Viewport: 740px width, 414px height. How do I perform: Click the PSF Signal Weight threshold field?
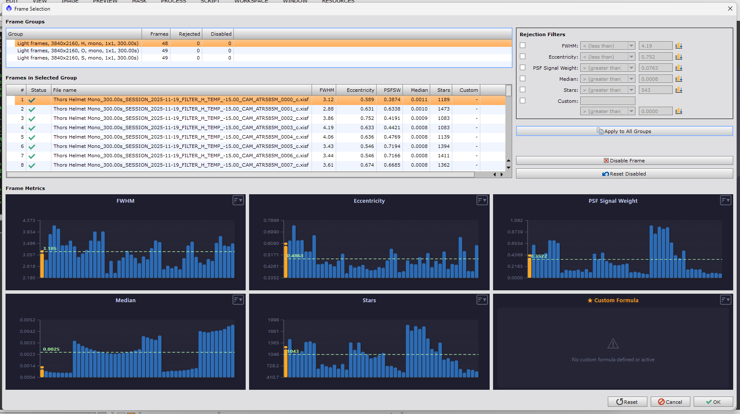point(655,68)
